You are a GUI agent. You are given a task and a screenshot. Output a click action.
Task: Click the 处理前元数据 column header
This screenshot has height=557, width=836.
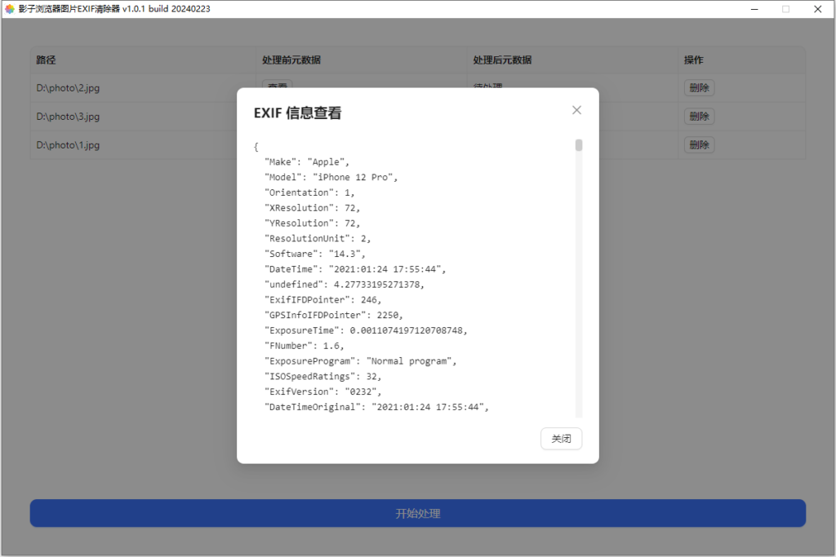coord(291,60)
